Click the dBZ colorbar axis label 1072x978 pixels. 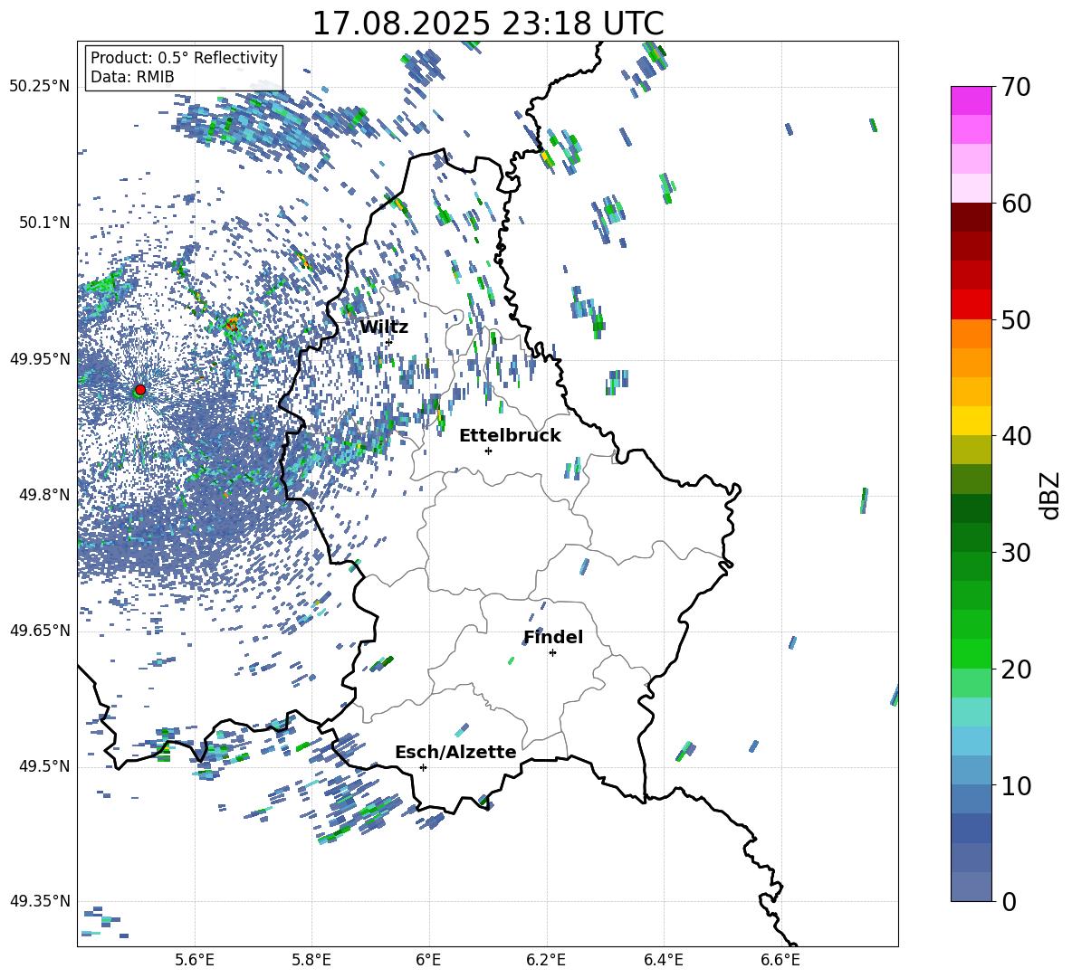click(1051, 495)
